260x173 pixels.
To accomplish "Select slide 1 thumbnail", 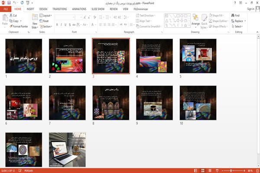I will [24, 56].
